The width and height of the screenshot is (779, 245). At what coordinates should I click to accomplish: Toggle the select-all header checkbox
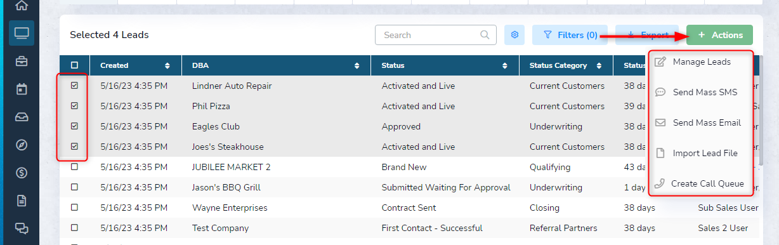(x=74, y=65)
